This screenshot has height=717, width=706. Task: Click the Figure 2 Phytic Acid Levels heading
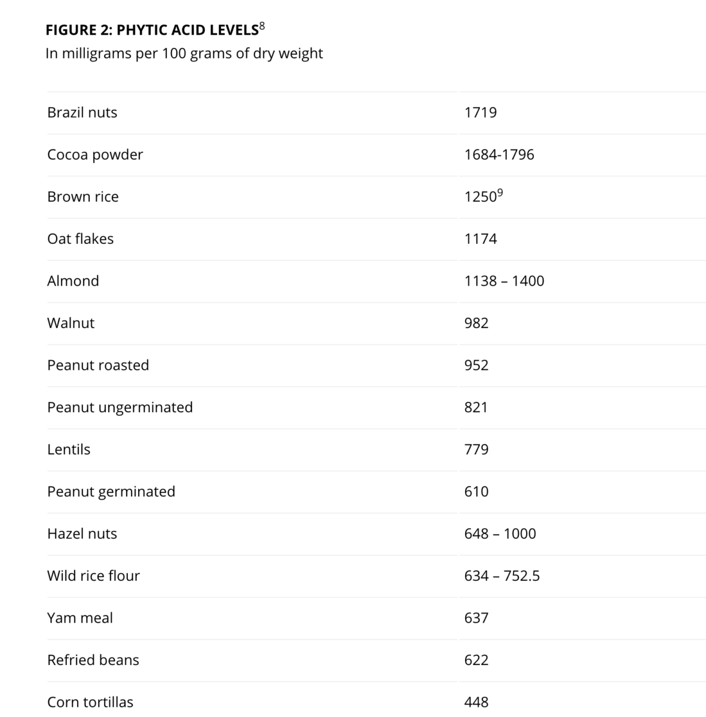coord(152,30)
